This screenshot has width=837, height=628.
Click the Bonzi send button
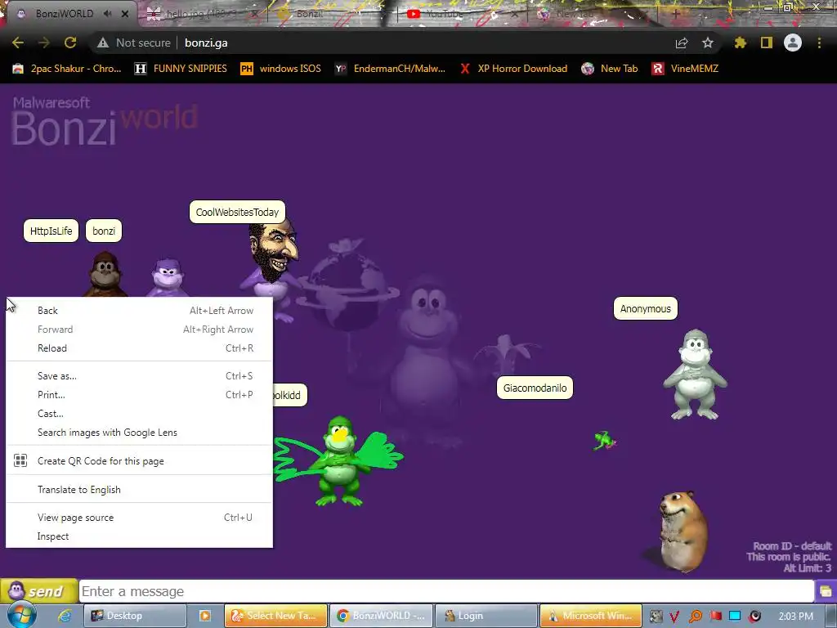point(39,591)
